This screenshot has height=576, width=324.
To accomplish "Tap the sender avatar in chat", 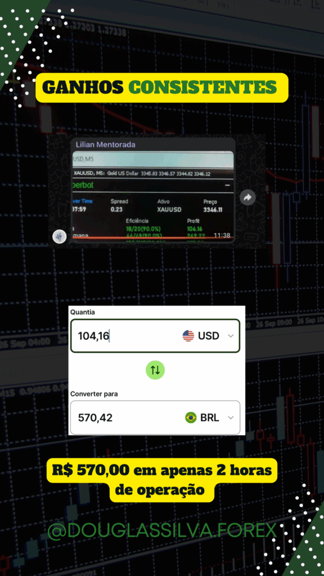I will [60, 236].
